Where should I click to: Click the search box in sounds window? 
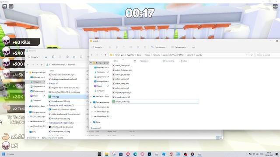click(268, 55)
